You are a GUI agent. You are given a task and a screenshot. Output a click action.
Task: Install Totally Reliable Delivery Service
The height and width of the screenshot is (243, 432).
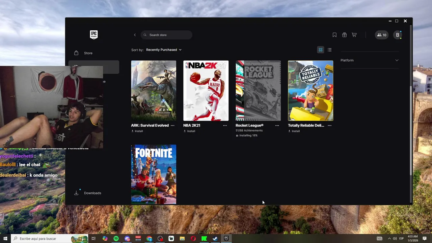pos(294,131)
